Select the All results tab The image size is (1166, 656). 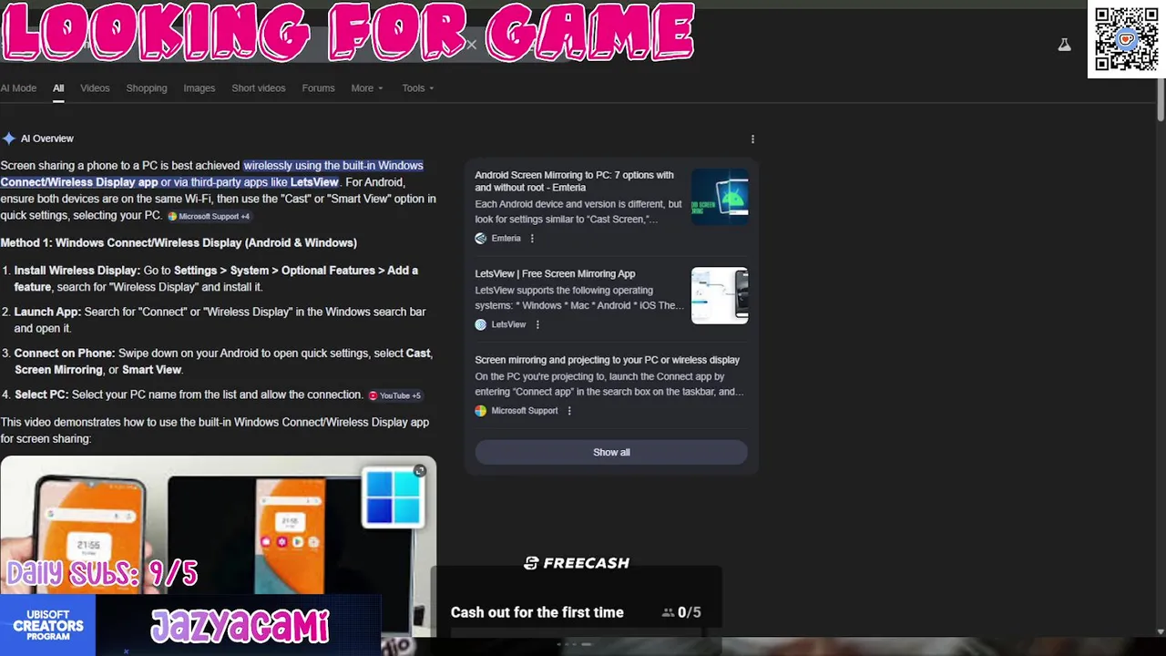click(x=58, y=88)
